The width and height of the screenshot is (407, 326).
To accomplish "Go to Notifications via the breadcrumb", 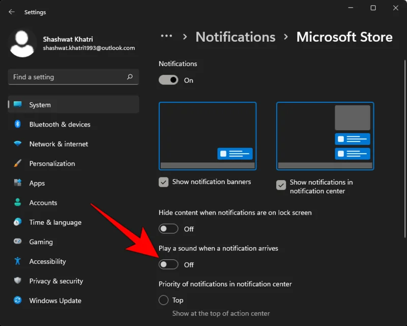I will pyautogui.click(x=235, y=37).
